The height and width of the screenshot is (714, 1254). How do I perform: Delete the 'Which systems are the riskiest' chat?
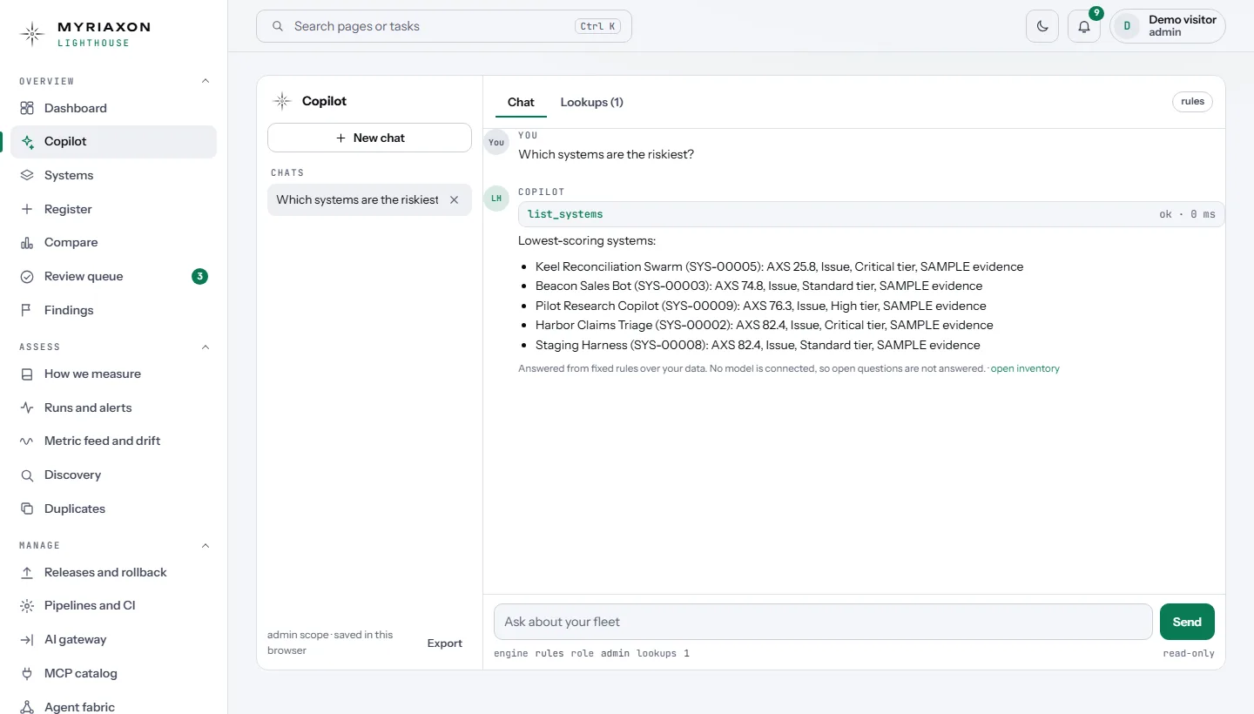(x=454, y=199)
